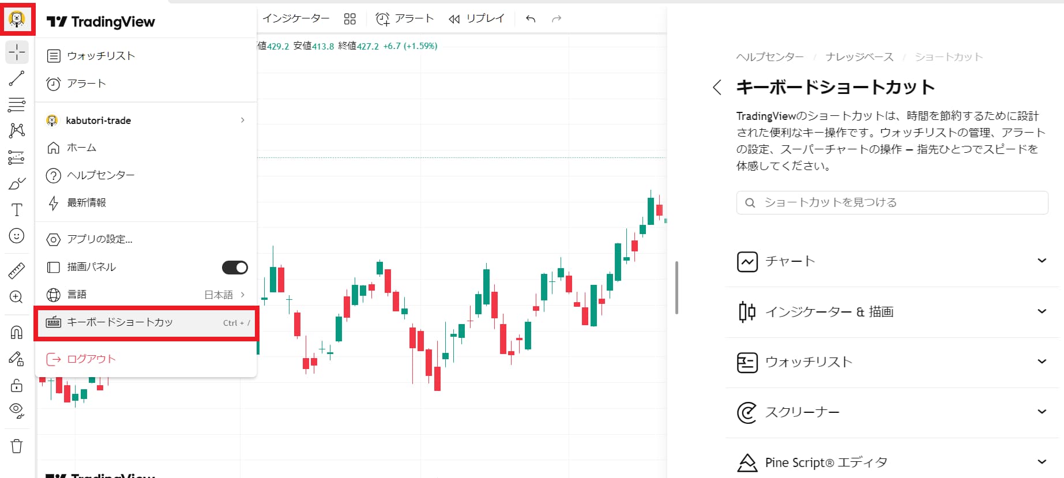The image size is (1064, 478).
Task: Click ナレッジベース breadcrumb link
Action: pos(859,57)
